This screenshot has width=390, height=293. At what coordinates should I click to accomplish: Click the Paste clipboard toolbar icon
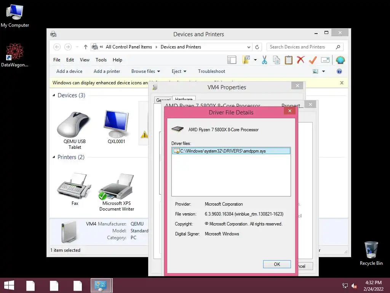[x=289, y=60]
